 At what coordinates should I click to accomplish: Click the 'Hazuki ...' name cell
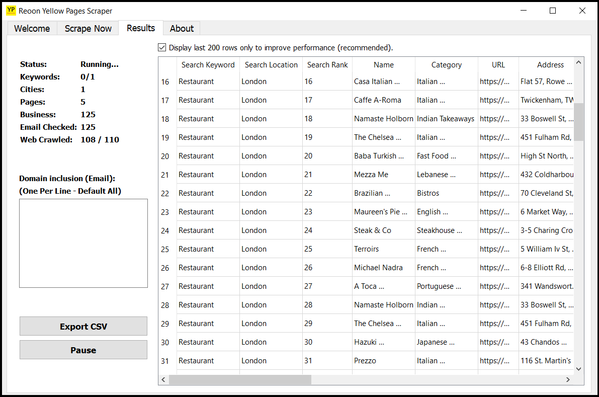click(x=384, y=342)
